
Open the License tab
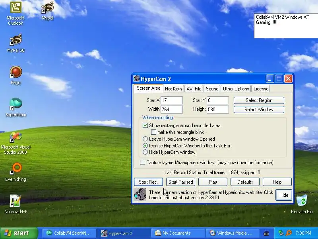coord(261,89)
